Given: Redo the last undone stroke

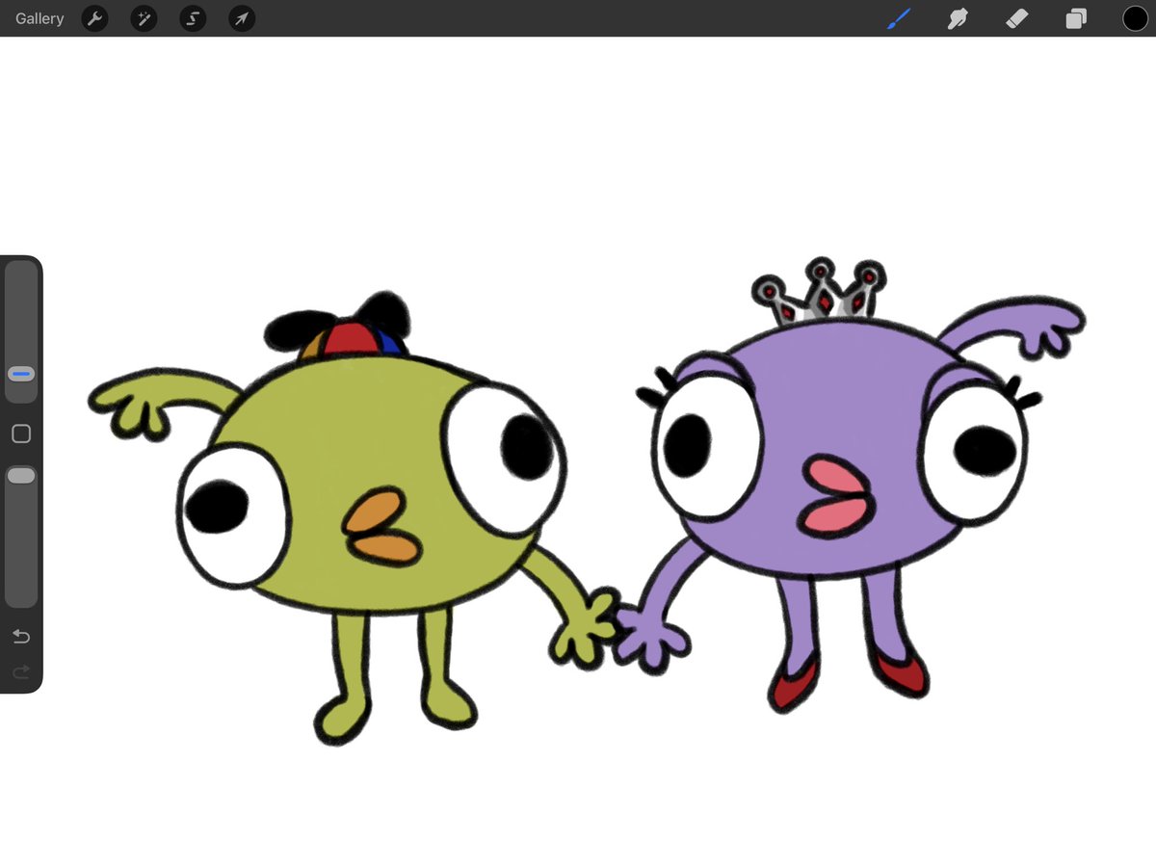Looking at the screenshot, I should (x=21, y=671).
